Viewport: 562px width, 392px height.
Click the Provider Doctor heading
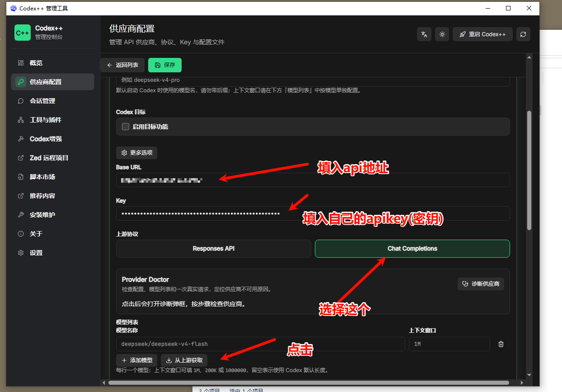pyautogui.click(x=145, y=279)
